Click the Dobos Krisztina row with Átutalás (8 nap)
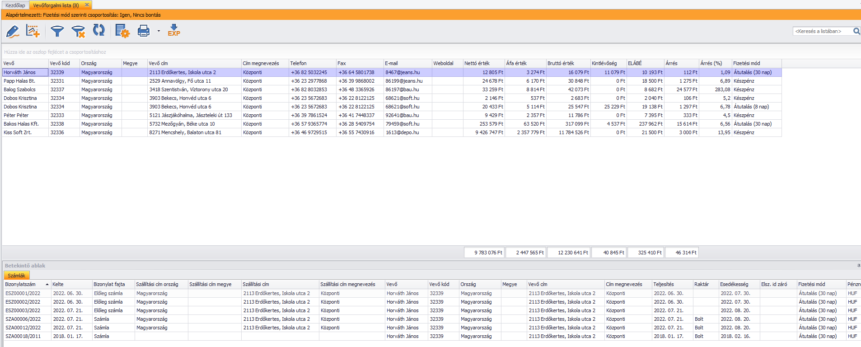The image size is (861, 347). point(392,107)
